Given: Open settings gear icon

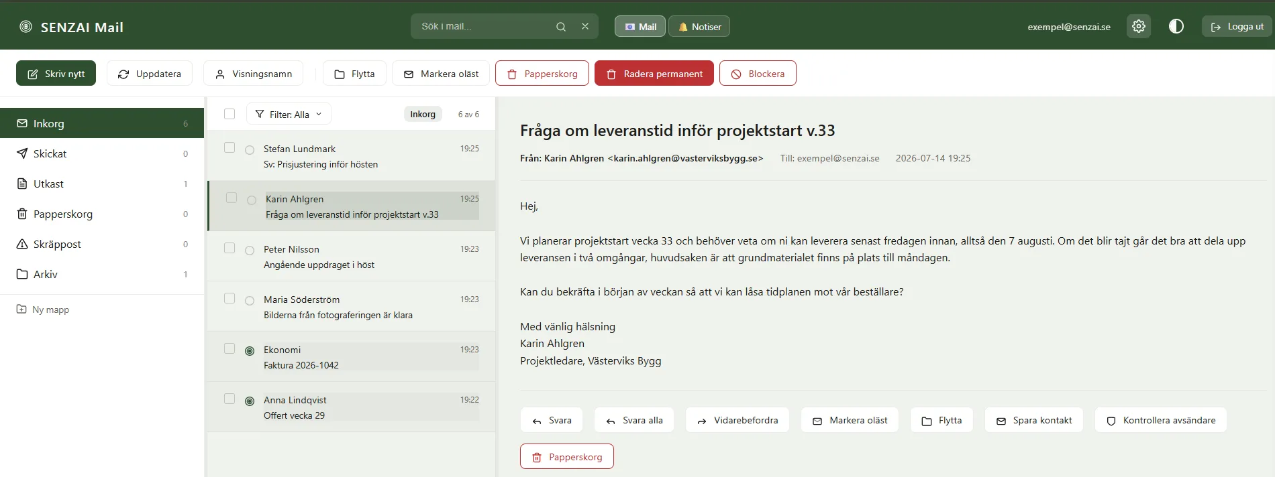Looking at the screenshot, I should [x=1139, y=26].
